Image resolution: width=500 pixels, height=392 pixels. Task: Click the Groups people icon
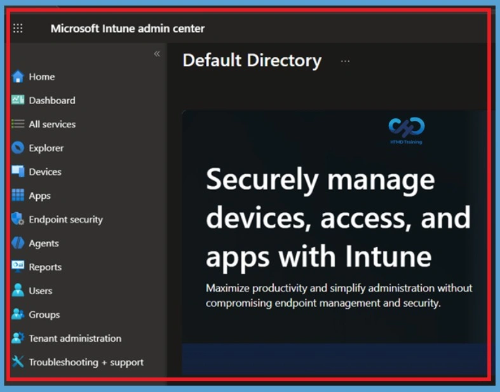[18, 314]
